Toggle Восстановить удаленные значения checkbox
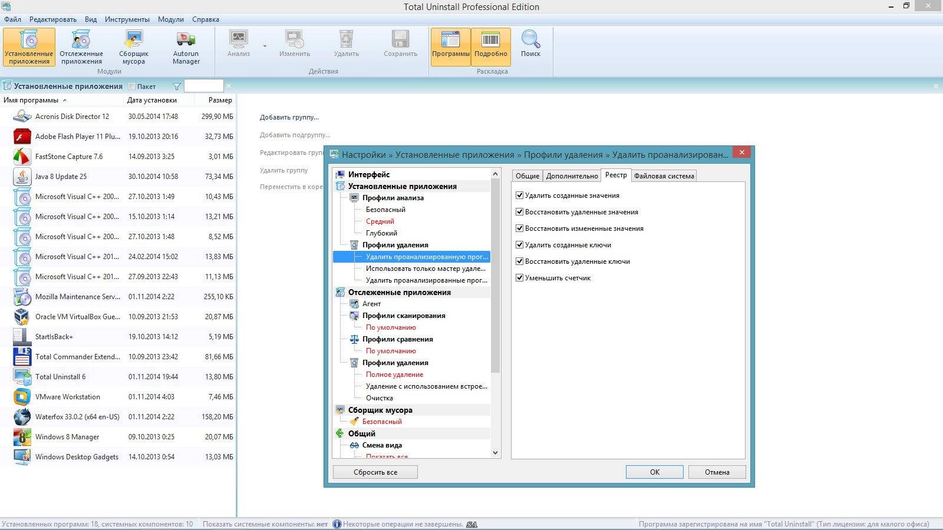The width and height of the screenshot is (943, 530). 519,212
